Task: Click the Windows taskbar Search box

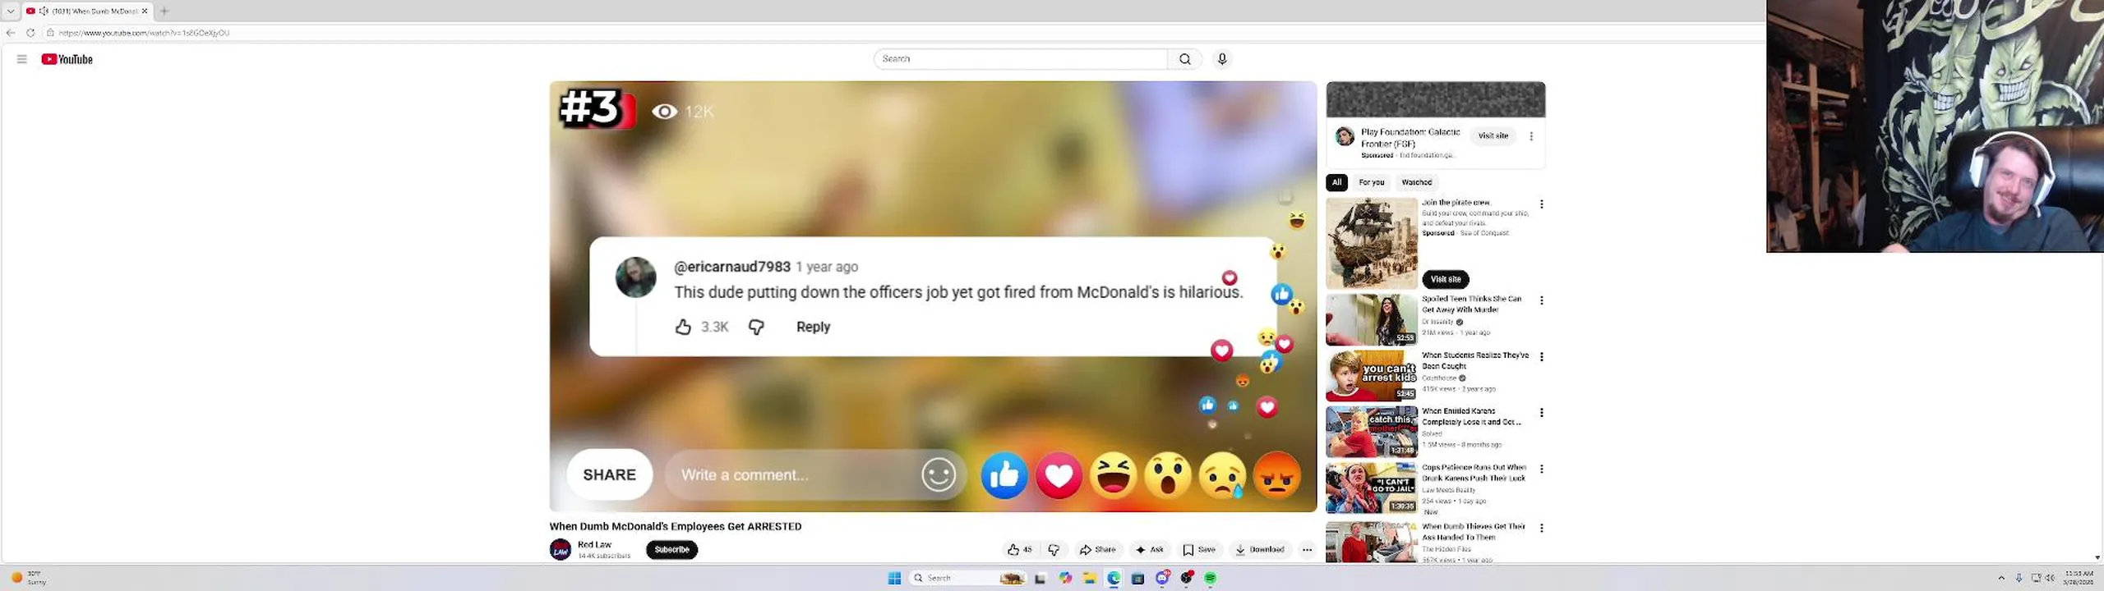Action: (x=967, y=578)
